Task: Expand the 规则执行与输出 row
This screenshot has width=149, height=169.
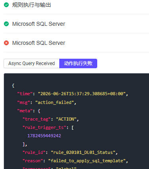Action: click(x=76, y=5)
